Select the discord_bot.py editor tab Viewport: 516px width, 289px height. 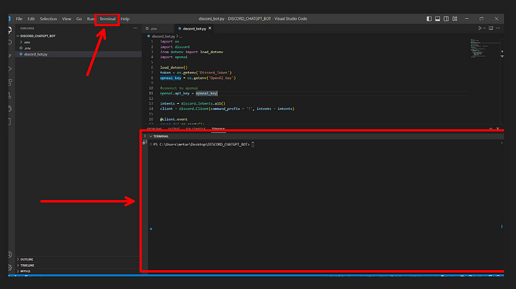point(194,29)
